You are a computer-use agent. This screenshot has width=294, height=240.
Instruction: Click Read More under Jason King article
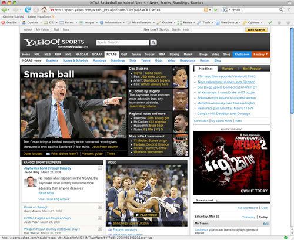point(46,193)
